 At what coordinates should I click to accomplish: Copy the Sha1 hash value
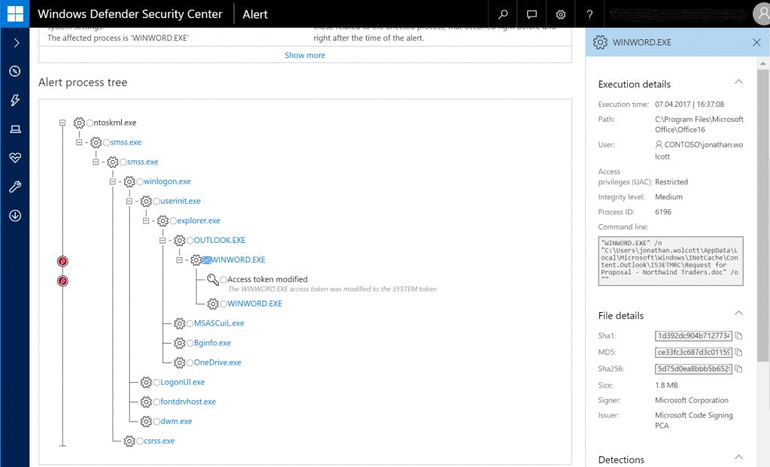(738, 335)
